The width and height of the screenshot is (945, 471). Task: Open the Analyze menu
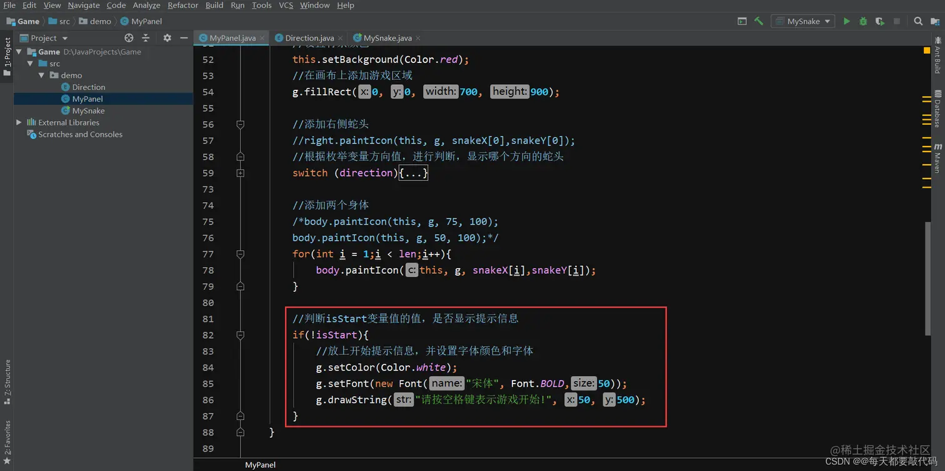[x=147, y=5]
